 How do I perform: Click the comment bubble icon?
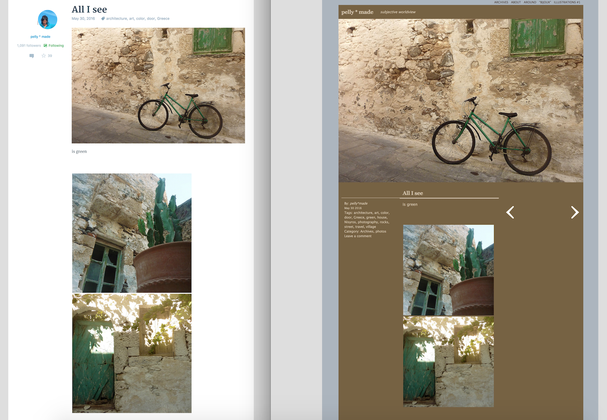point(32,56)
